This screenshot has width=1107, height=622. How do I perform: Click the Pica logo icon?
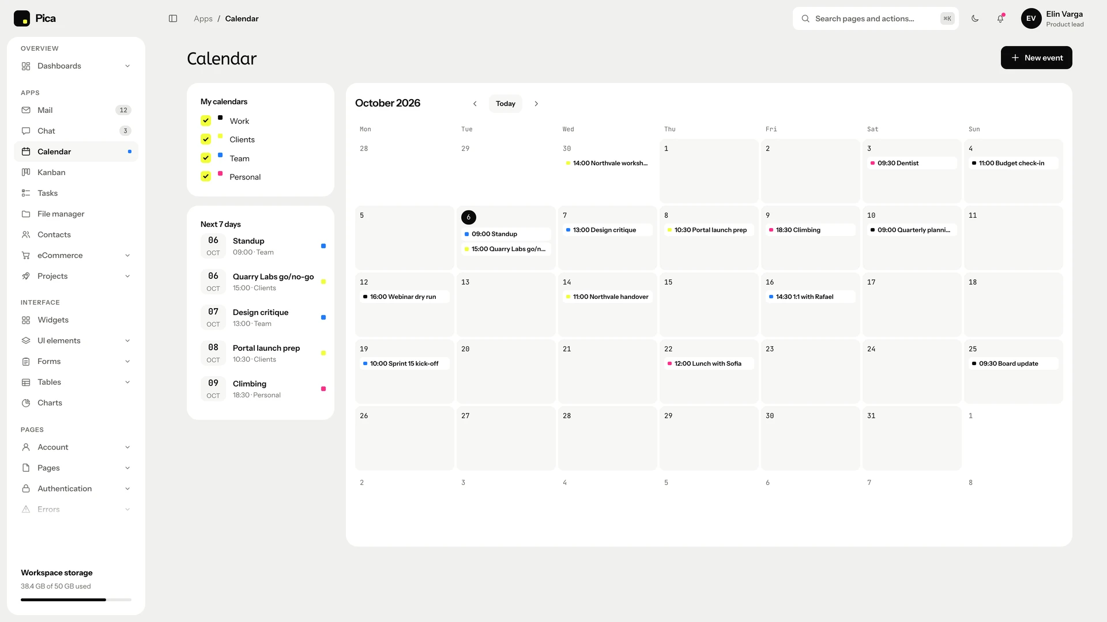coord(22,18)
